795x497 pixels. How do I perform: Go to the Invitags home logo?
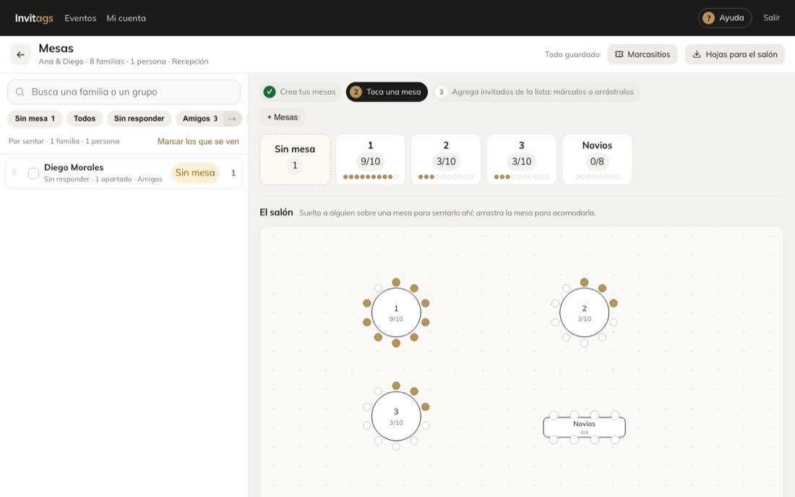pos(34,18)
